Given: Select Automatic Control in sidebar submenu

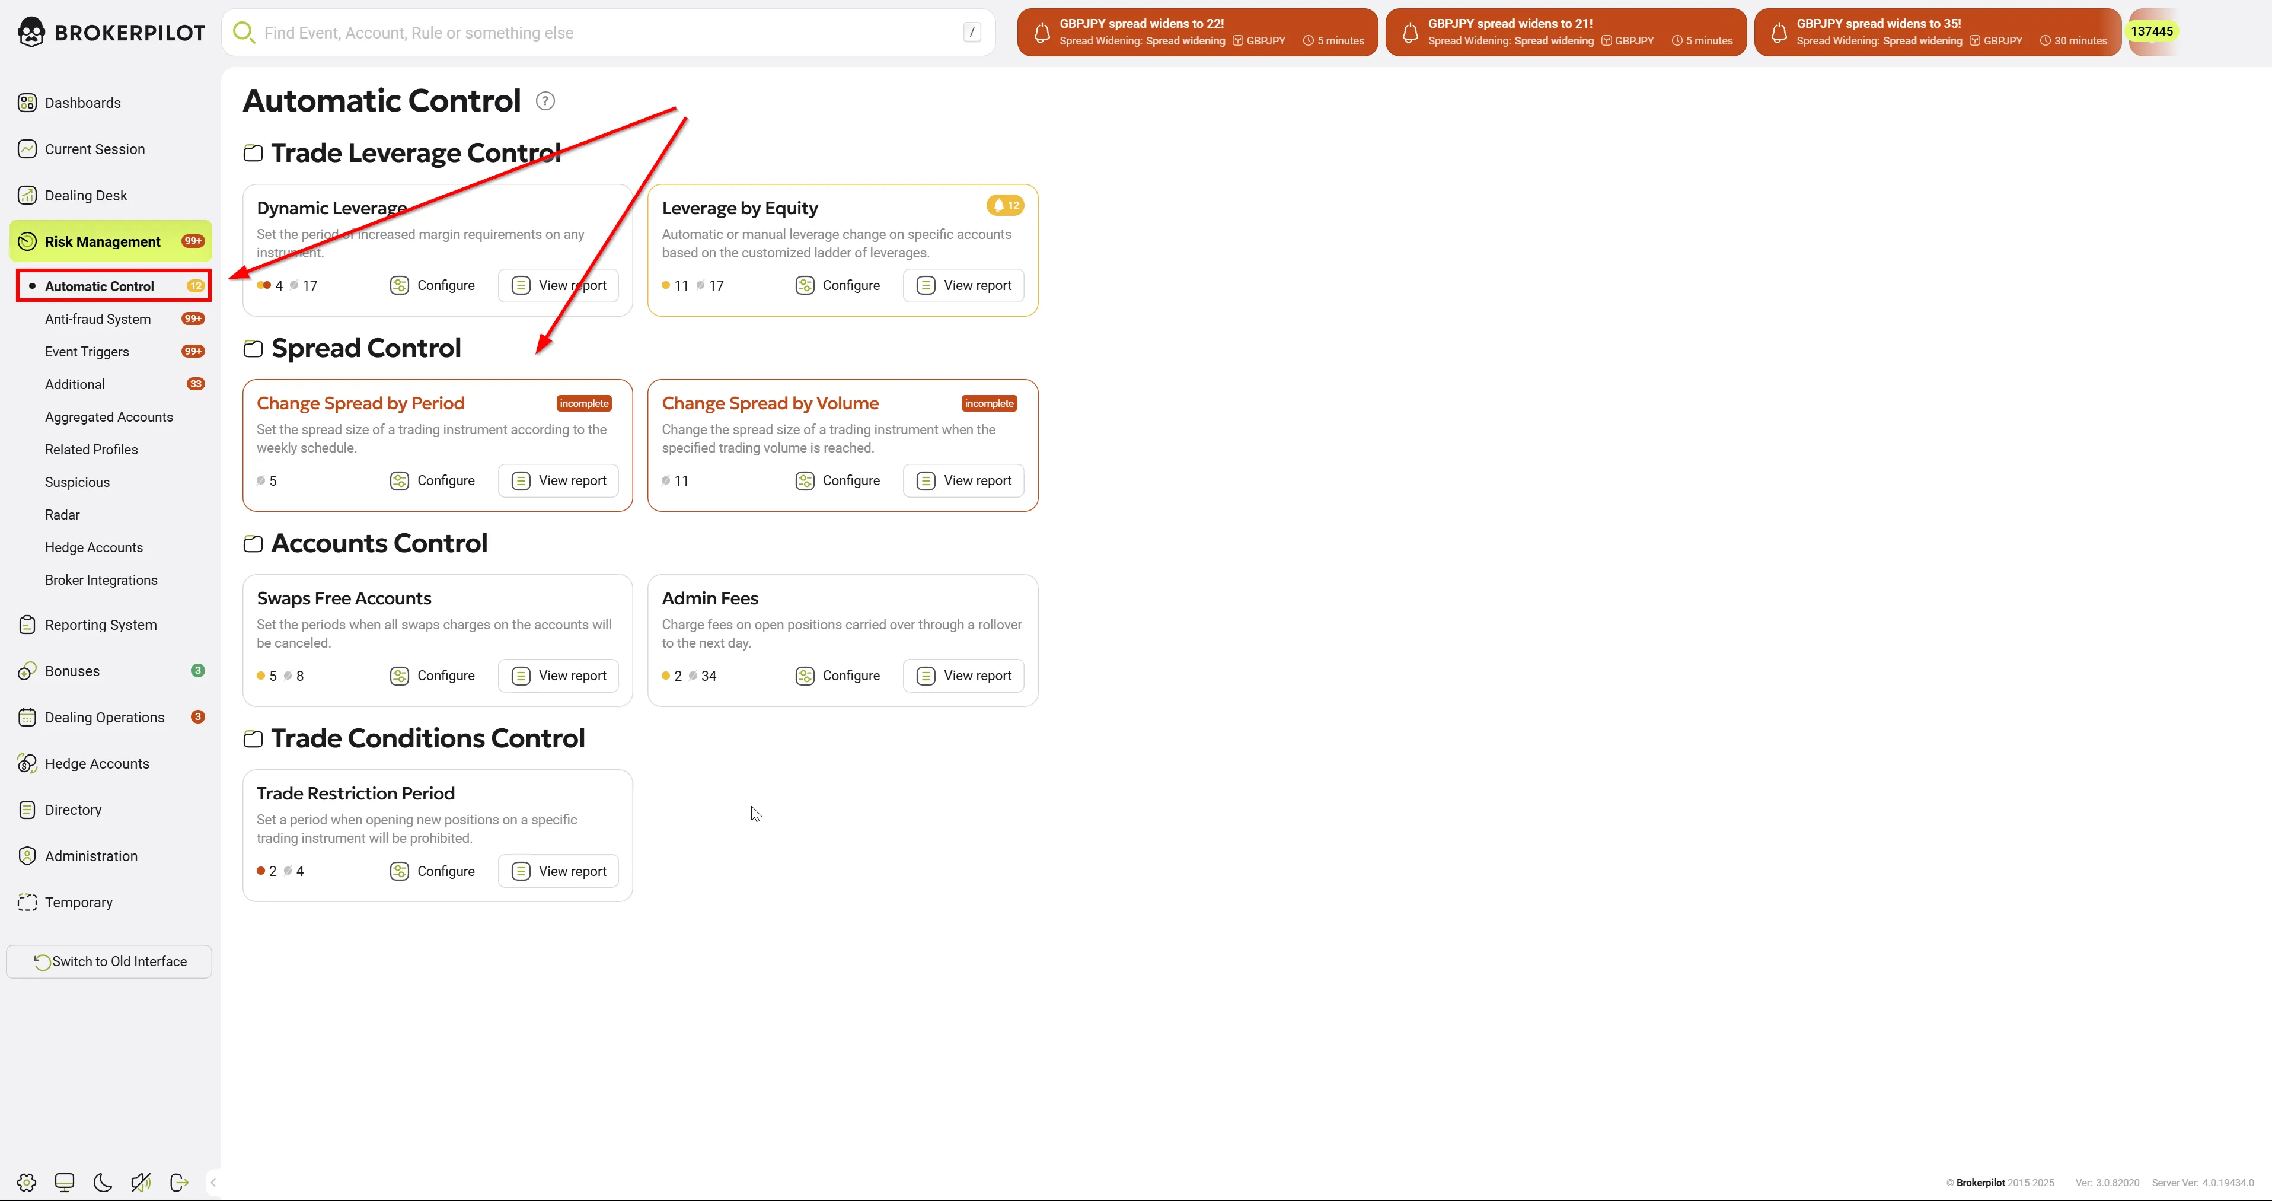Looking at the screenshot, I should tap(114, 286).
